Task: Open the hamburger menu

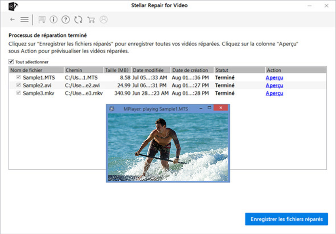Action: pyautogui.click(x=24, y=19)
